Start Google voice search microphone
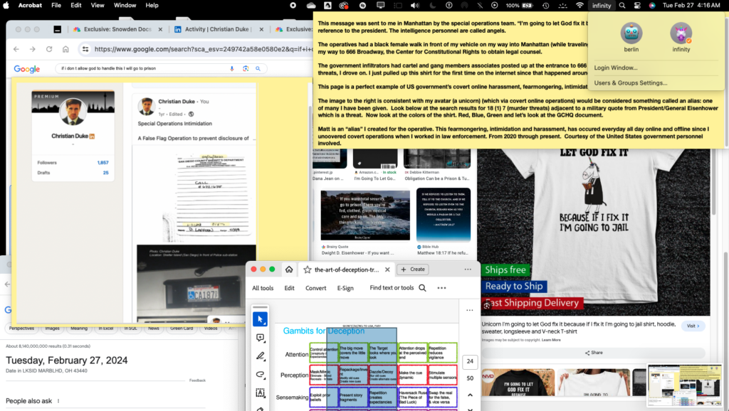729x411 pixels. click(x=231, y=68)
